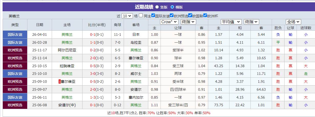
Task: Click 英格兰 home team in 26-04-01 row
Action: (x=67, y=34)
